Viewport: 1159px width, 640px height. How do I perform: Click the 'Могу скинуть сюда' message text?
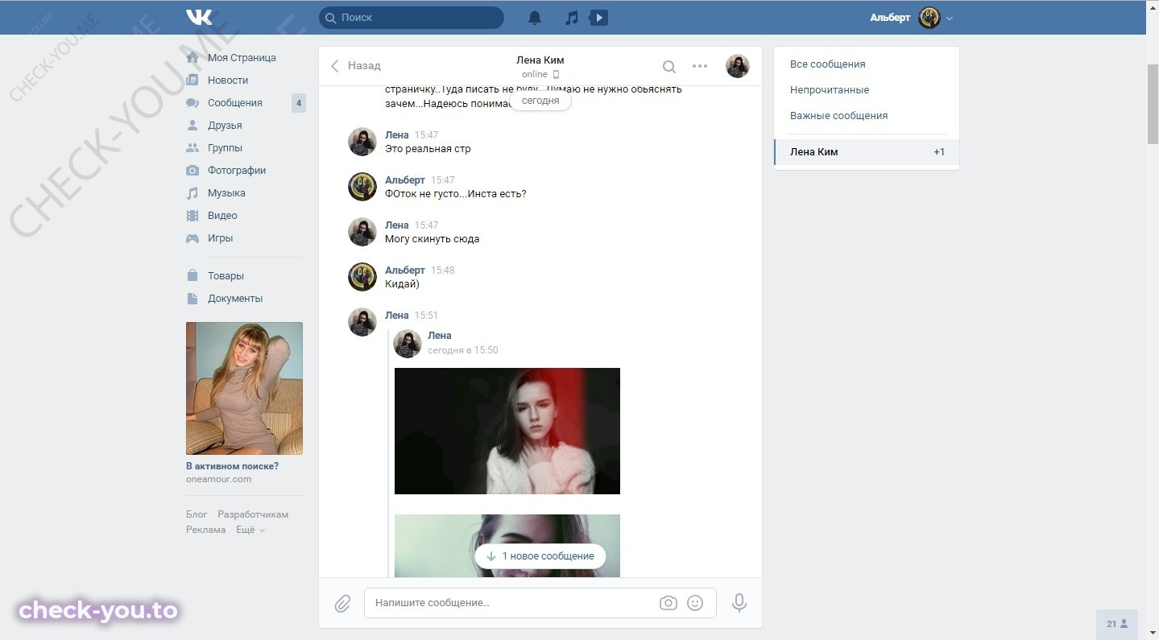[x=433, y=239]
